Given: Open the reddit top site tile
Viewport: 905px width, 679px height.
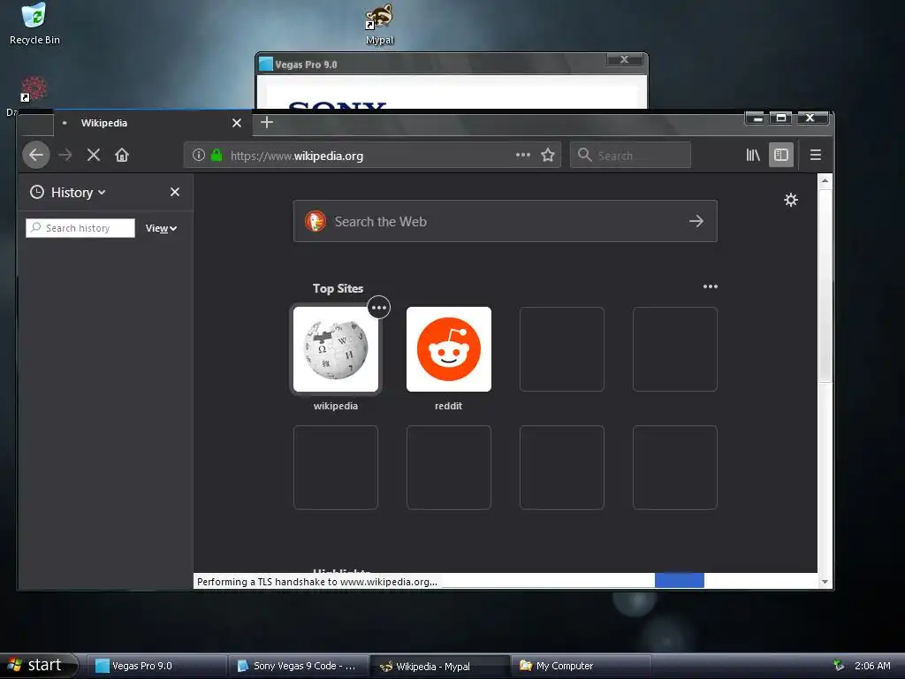Looking at the screenshot, I should click(448, 349).
